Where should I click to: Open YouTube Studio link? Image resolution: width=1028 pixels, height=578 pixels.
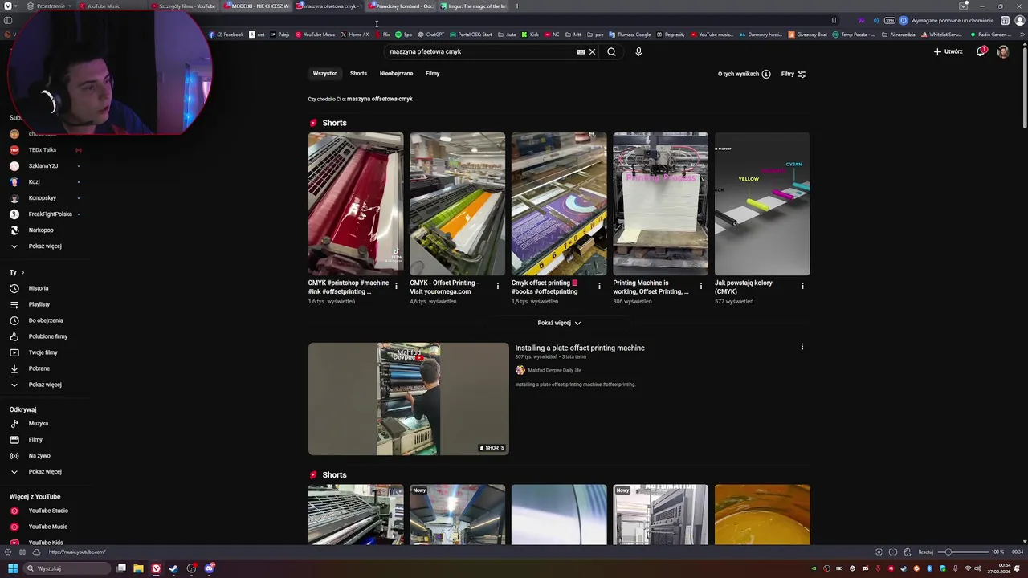48,511
